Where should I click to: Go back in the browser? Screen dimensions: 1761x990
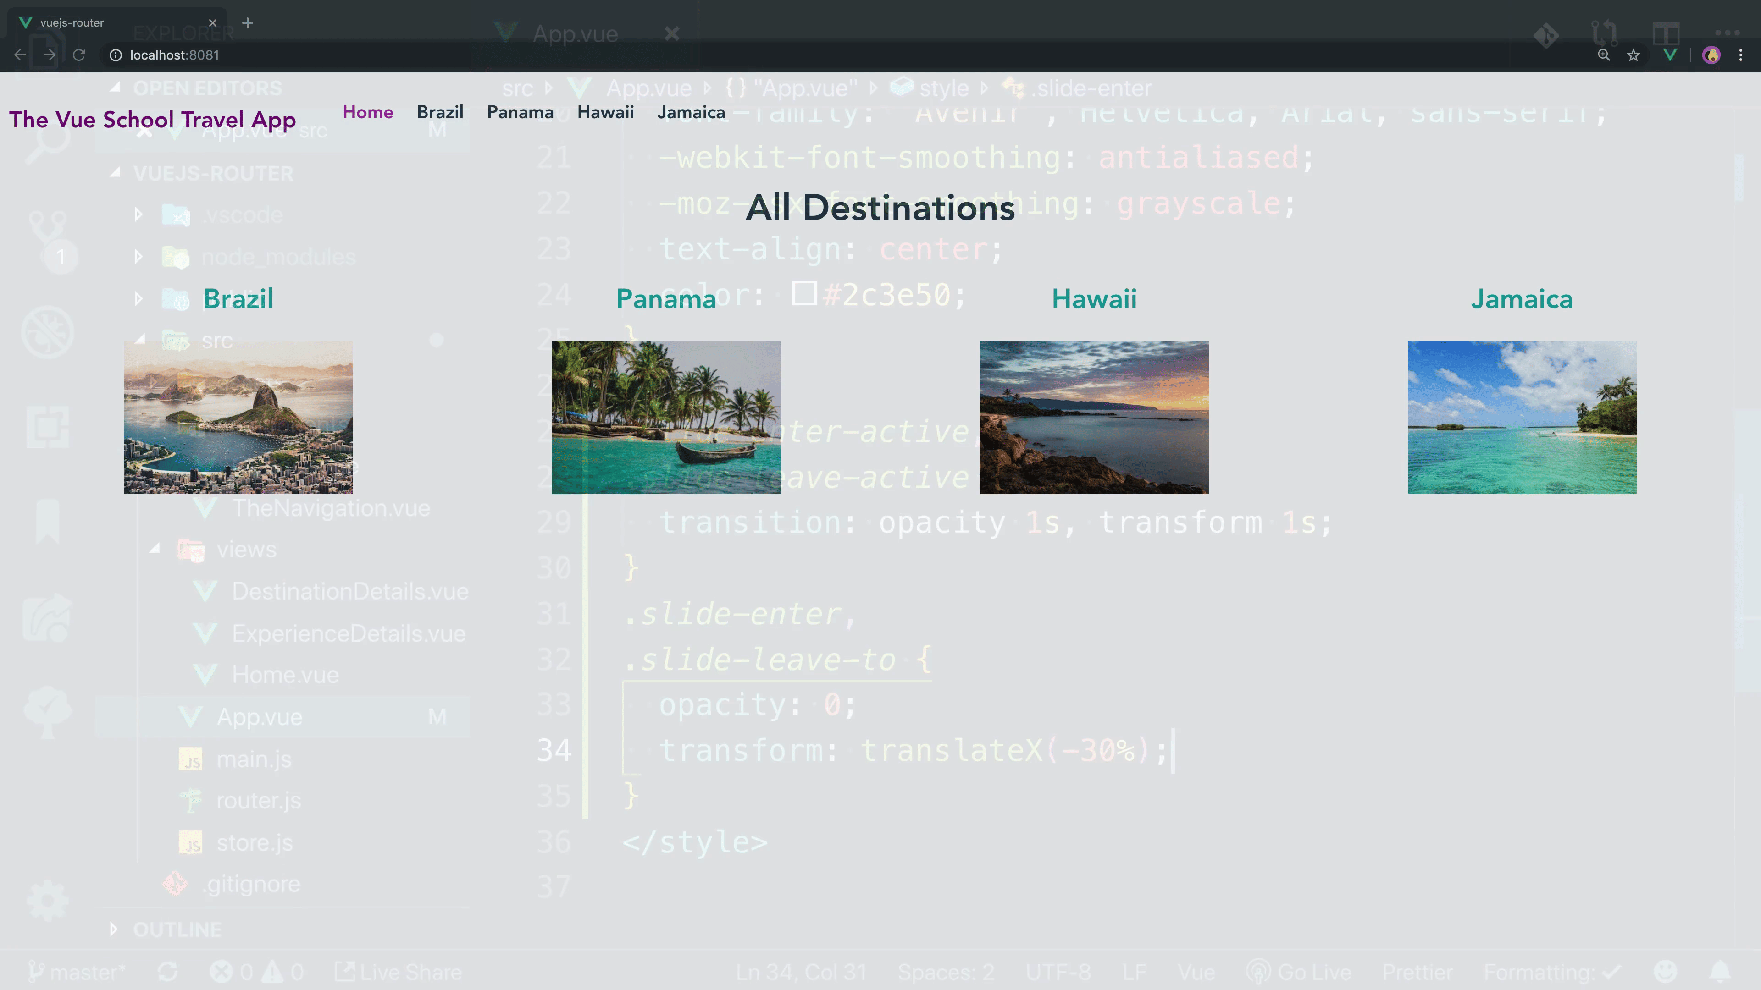coord(20,55)
